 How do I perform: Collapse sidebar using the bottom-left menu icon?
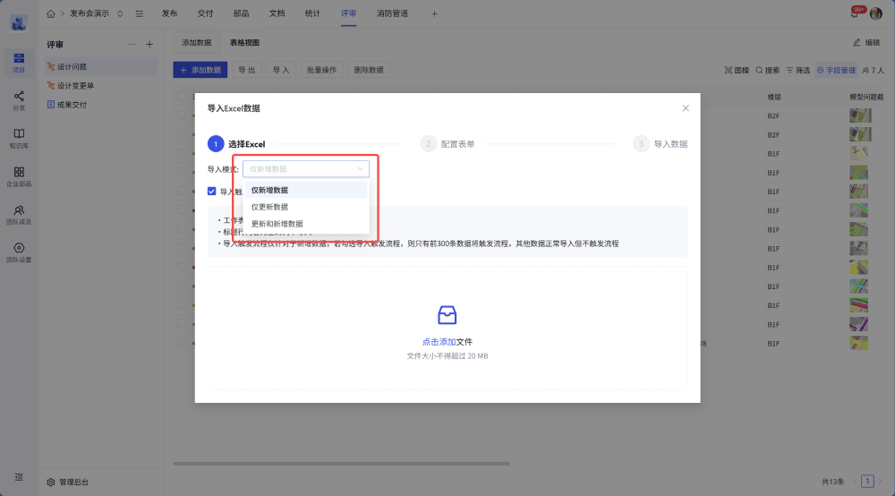coord(19,477)
